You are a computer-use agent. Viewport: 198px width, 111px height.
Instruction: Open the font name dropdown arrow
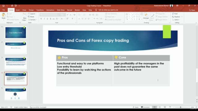[x=59, y=15]
